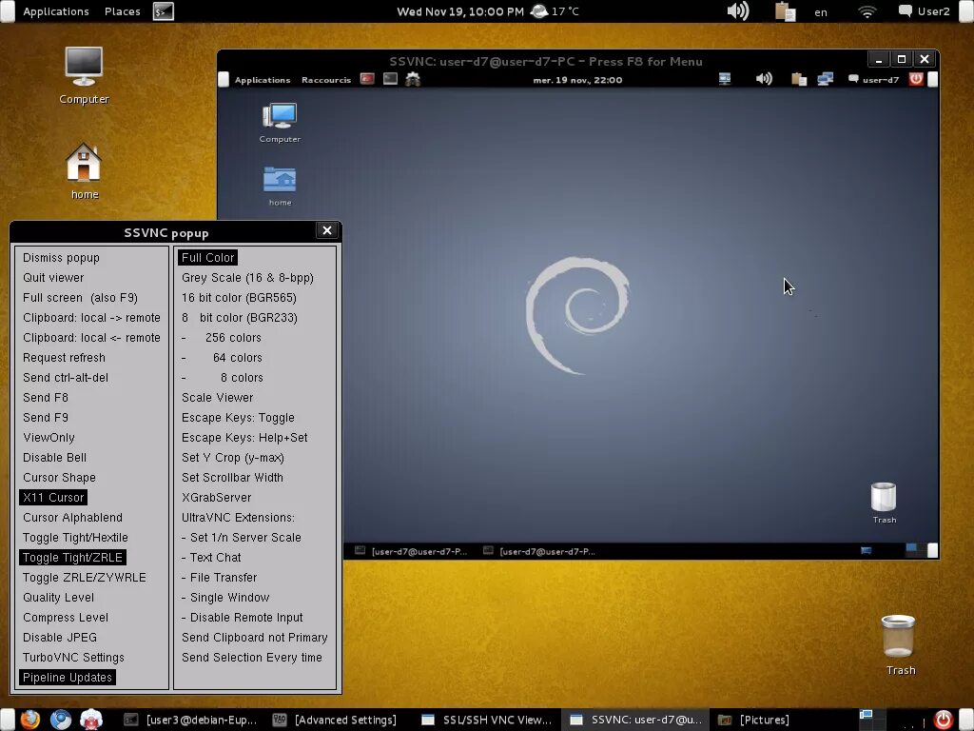Screen dimensions: 974x731
Task: Click the terminal launcher icon in top panel
Action: pyautogui.click(x=164, y=11)
